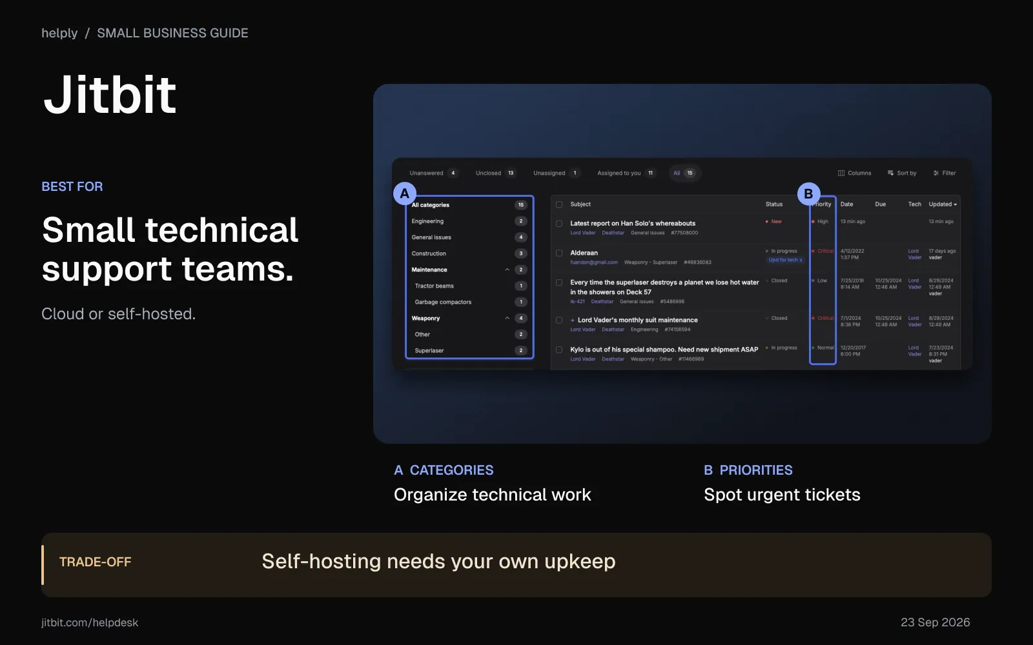Click the Sort by icon
The width and height of the screenshot is (1033, 645).
tap(891, 173)
